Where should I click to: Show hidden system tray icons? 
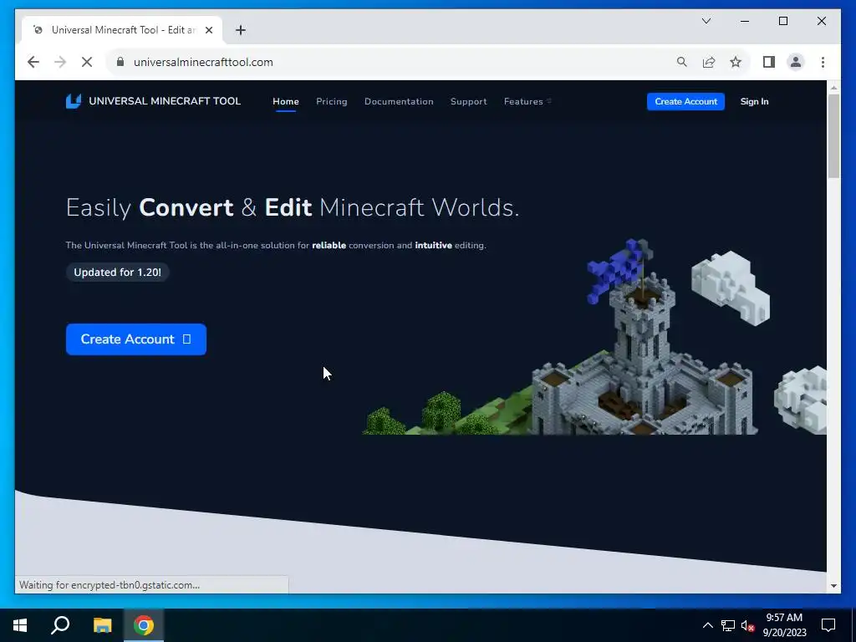(x=707, y=625)
